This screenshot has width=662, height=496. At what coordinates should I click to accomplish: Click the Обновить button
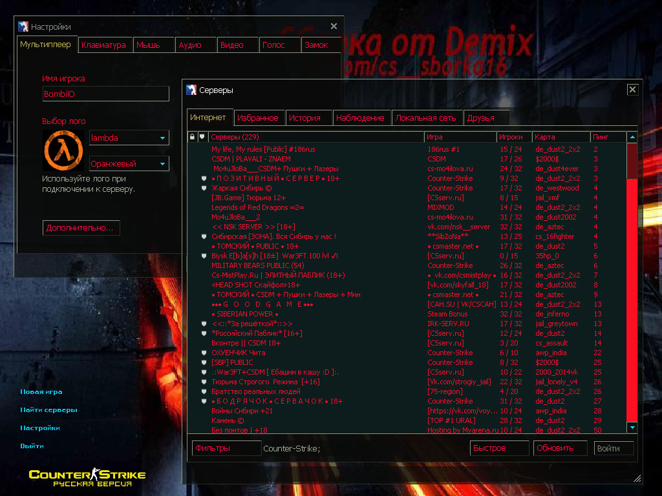tap(560, 448)
